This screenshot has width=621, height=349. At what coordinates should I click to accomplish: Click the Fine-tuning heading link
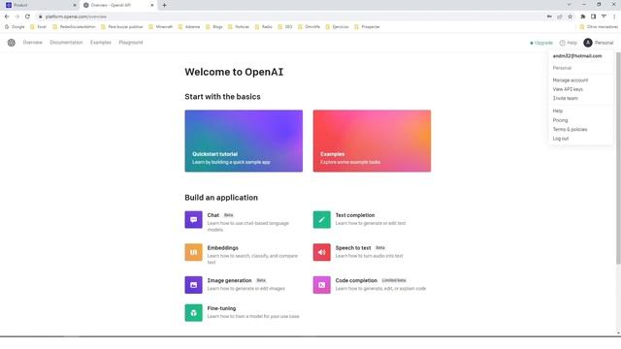coord(221,308)
